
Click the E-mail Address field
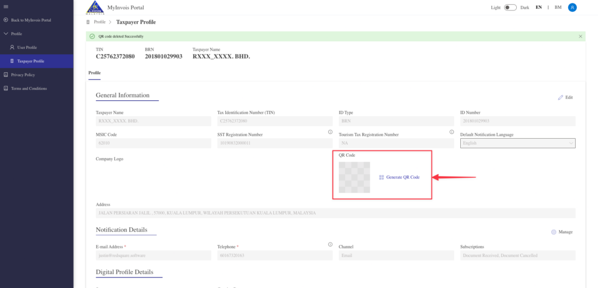pos(154,255)
